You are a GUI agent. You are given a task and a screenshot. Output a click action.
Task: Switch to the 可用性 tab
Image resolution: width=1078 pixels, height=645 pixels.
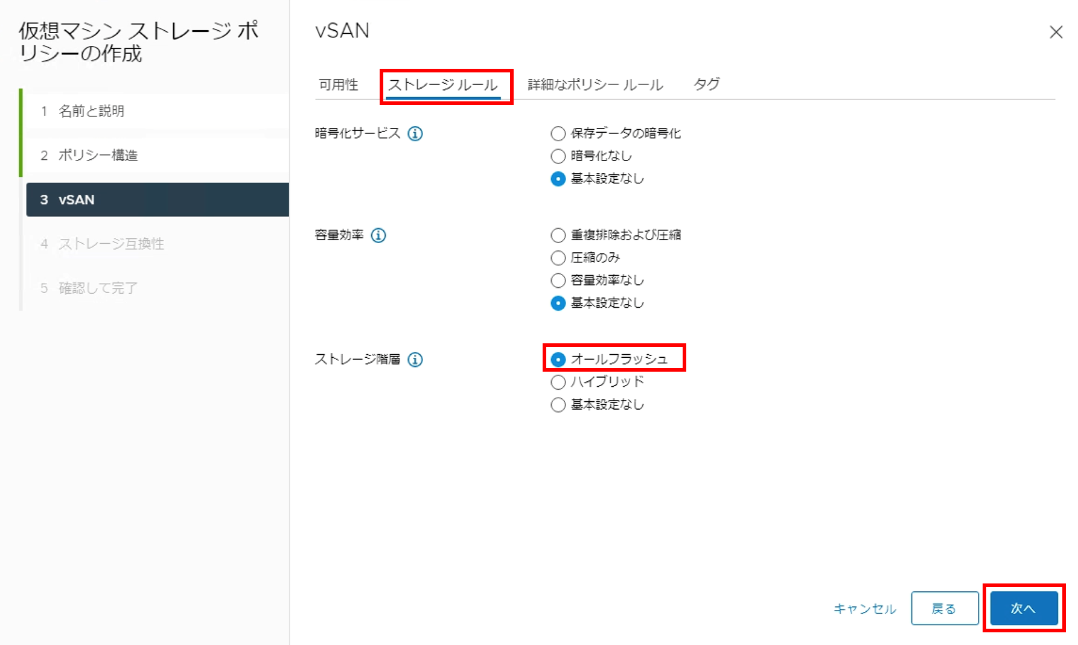point(339,84)
